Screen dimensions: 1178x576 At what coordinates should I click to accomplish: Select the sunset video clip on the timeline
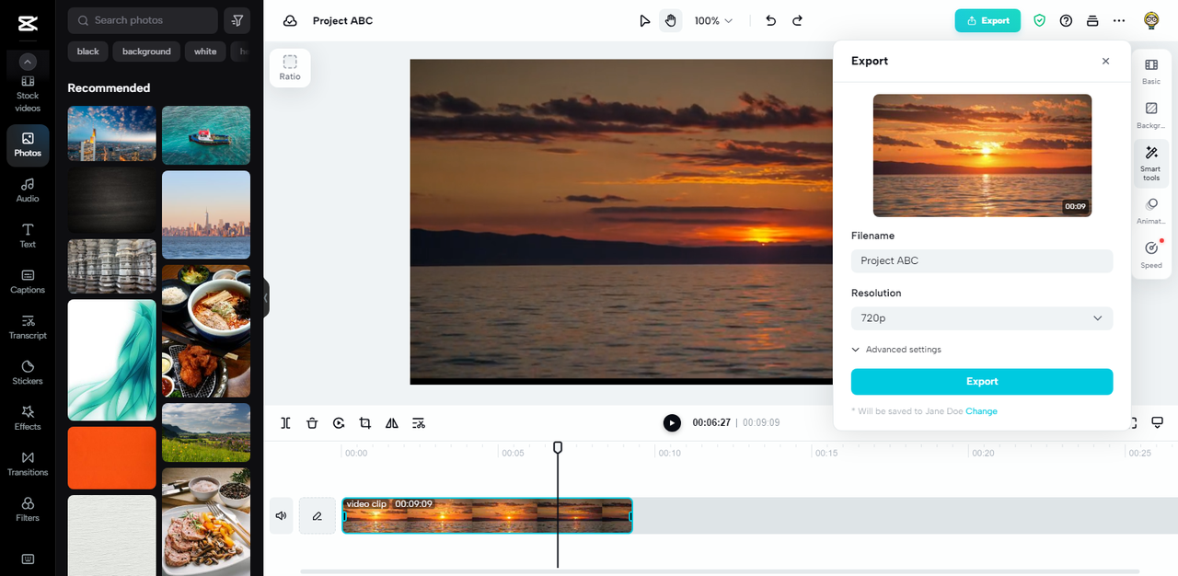point(487,516)
